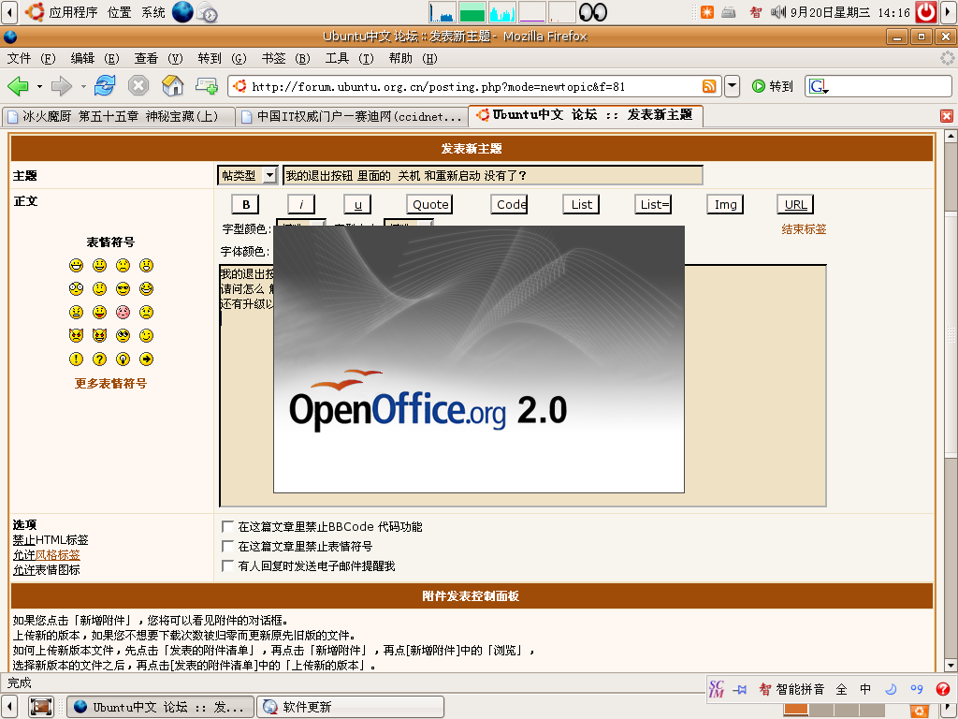Click the Img BBCode button
Screen dimensions: 958x719
pyautogui.click(x=725, y=204)
